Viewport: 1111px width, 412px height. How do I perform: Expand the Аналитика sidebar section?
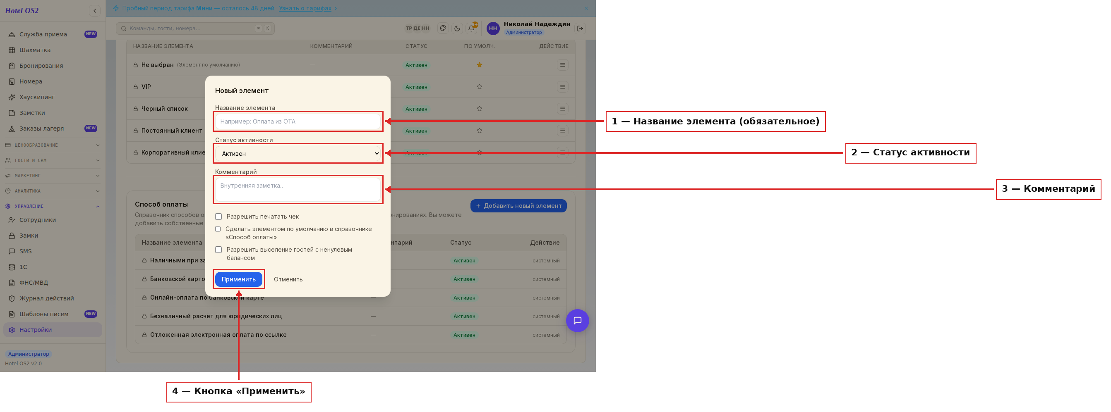tap(53, 191)
